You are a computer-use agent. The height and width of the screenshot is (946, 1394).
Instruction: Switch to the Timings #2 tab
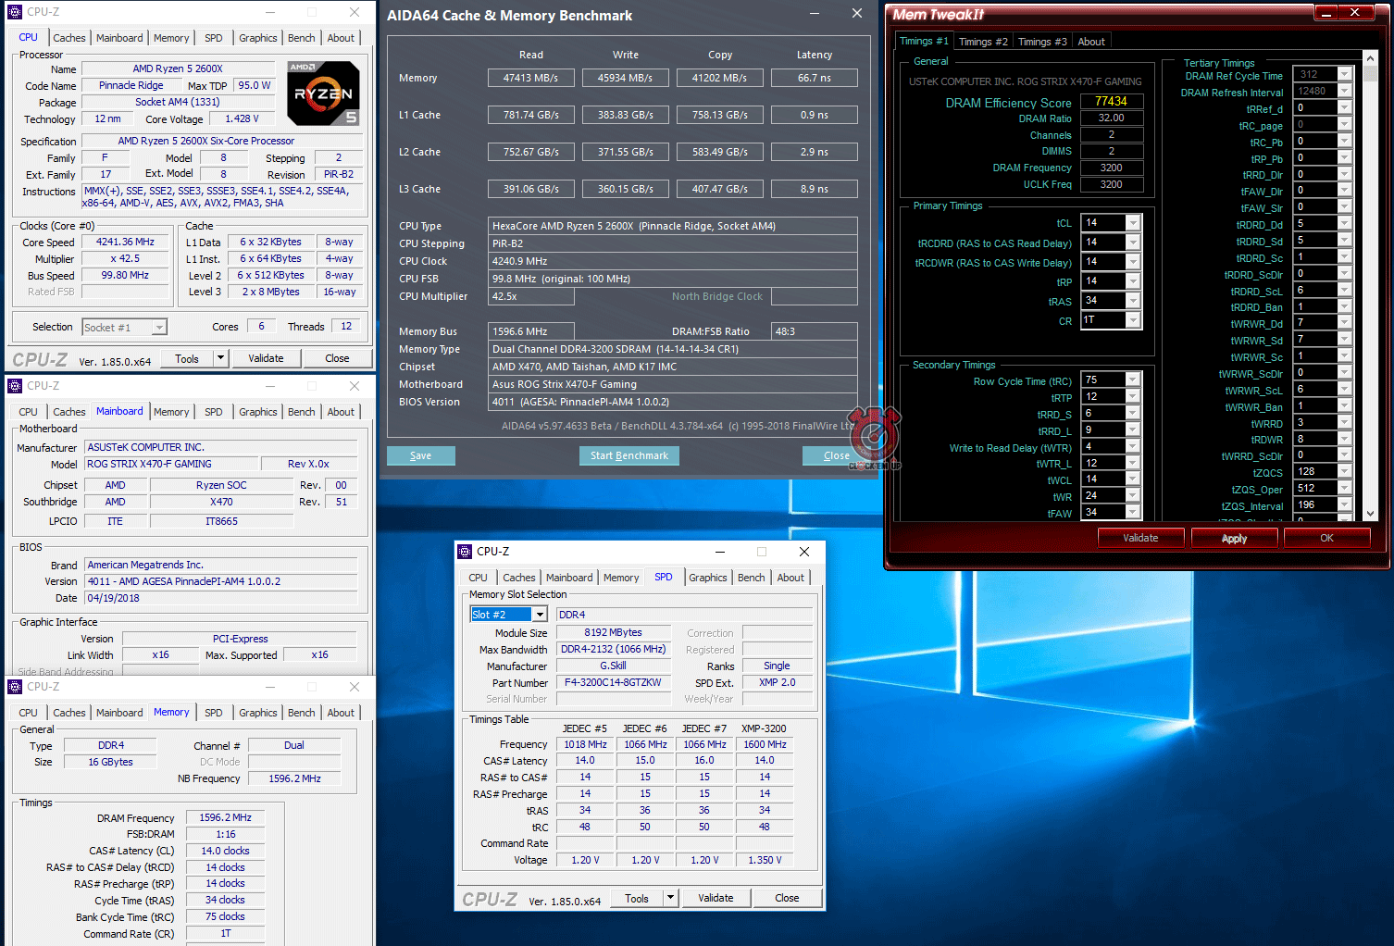point(982,42)
